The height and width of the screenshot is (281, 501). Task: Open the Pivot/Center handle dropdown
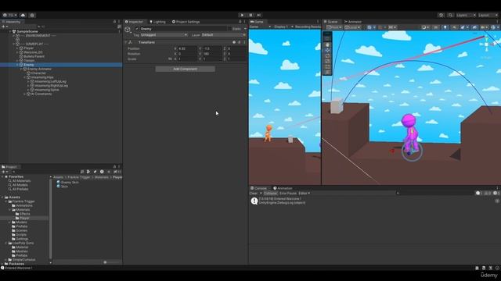point(334,27)
